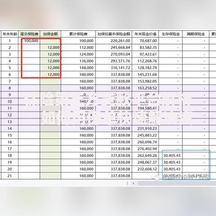216x216 pixels.
Task: Select the cash value cell 262,649.28
Action: 145,156
